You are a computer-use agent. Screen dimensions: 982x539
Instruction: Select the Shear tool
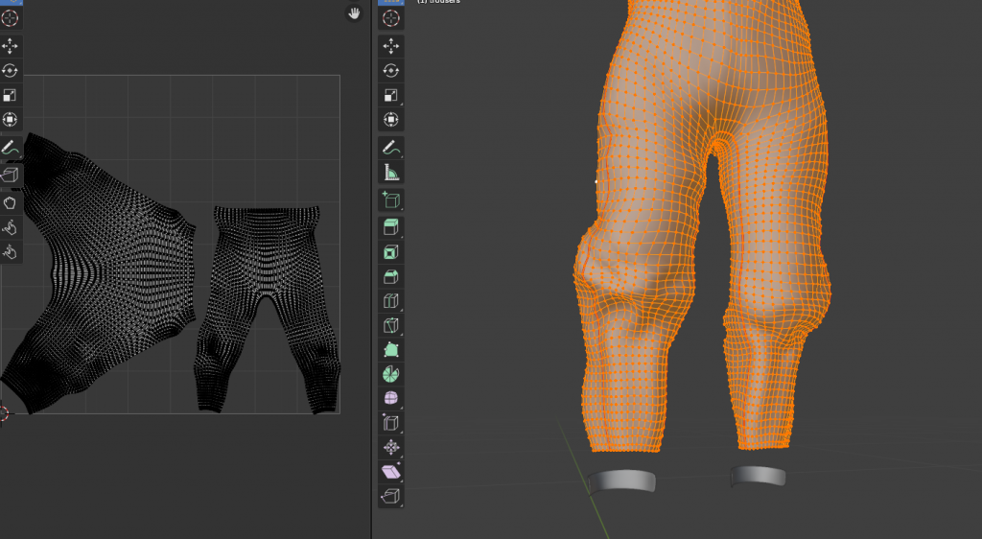(x=391, y=472)
